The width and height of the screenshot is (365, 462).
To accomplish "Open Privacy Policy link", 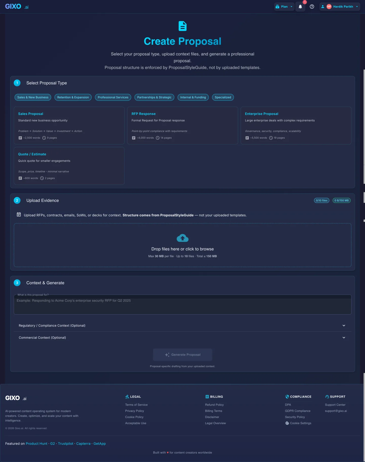I will pos(134,411).
